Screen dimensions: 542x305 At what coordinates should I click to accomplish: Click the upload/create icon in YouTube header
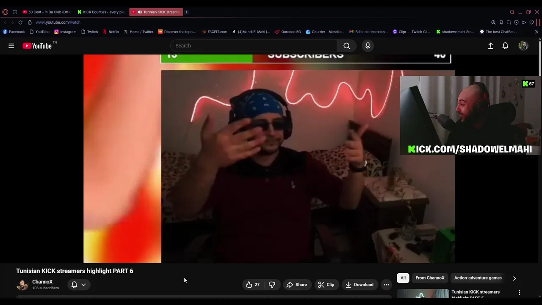pyautogui.click(x=490, y=46)
